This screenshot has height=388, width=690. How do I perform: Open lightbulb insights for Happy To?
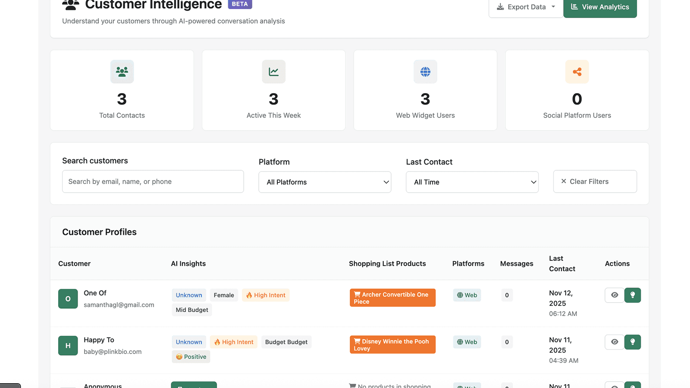[633, 342]
